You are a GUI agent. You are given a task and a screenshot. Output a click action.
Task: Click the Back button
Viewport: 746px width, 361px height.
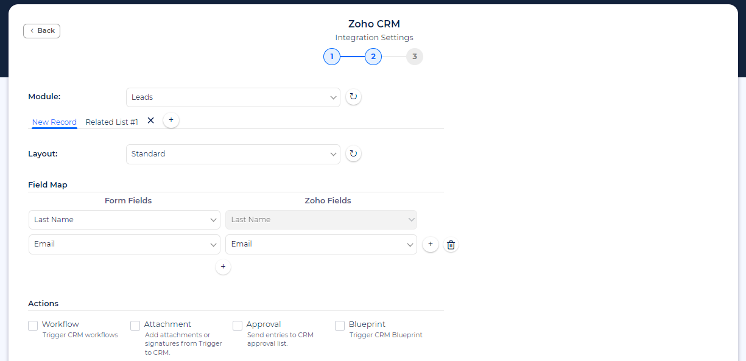point(41,30)
